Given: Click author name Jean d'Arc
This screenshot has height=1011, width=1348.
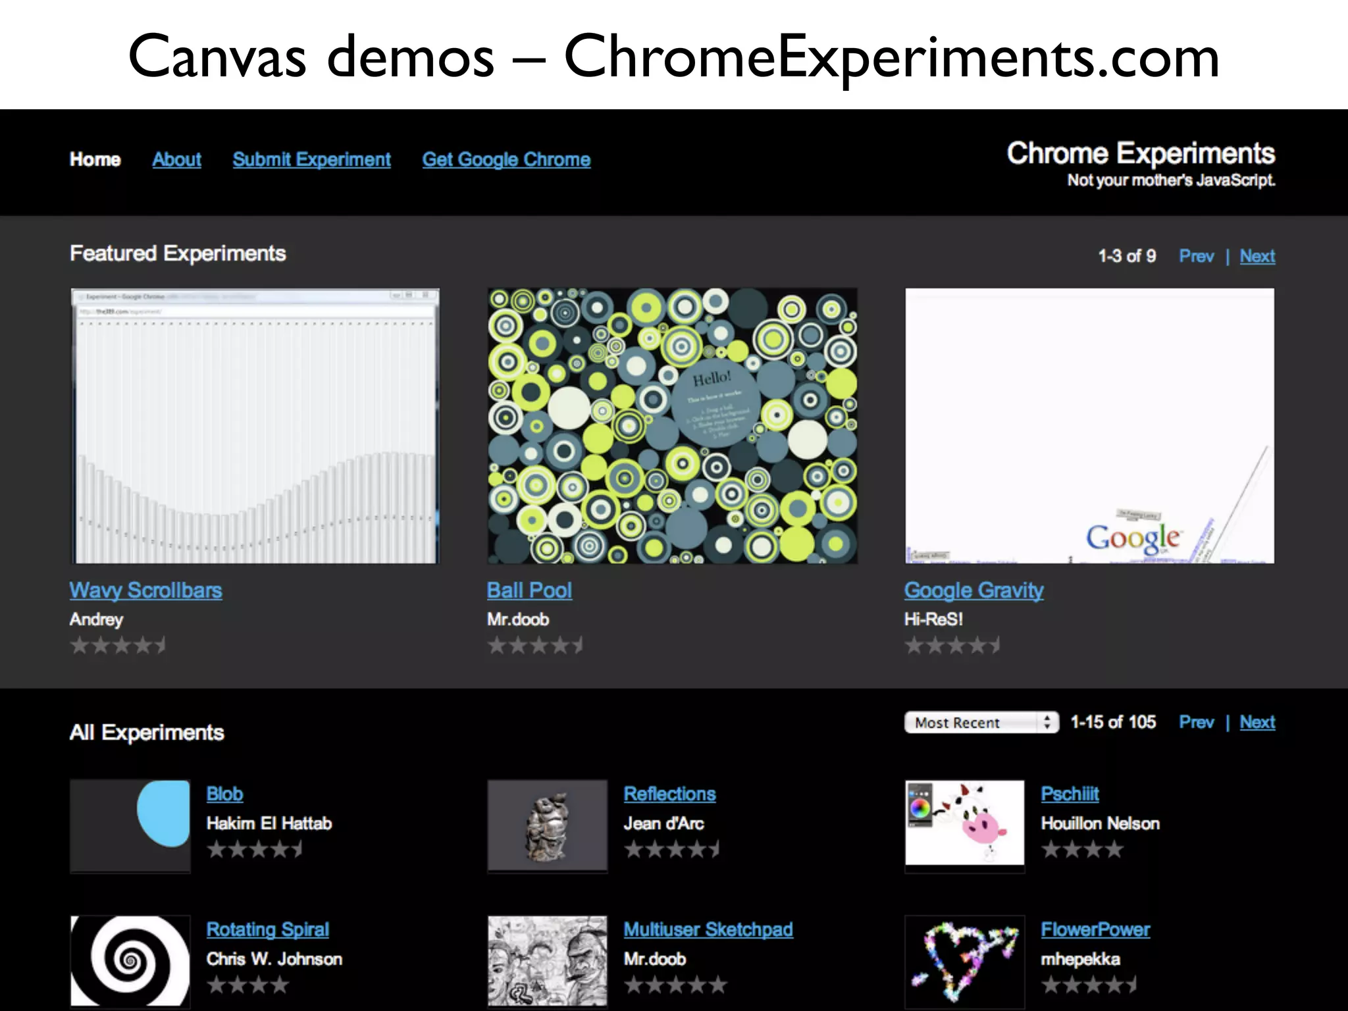Looking at the screenshot, I should click(663, 823).
